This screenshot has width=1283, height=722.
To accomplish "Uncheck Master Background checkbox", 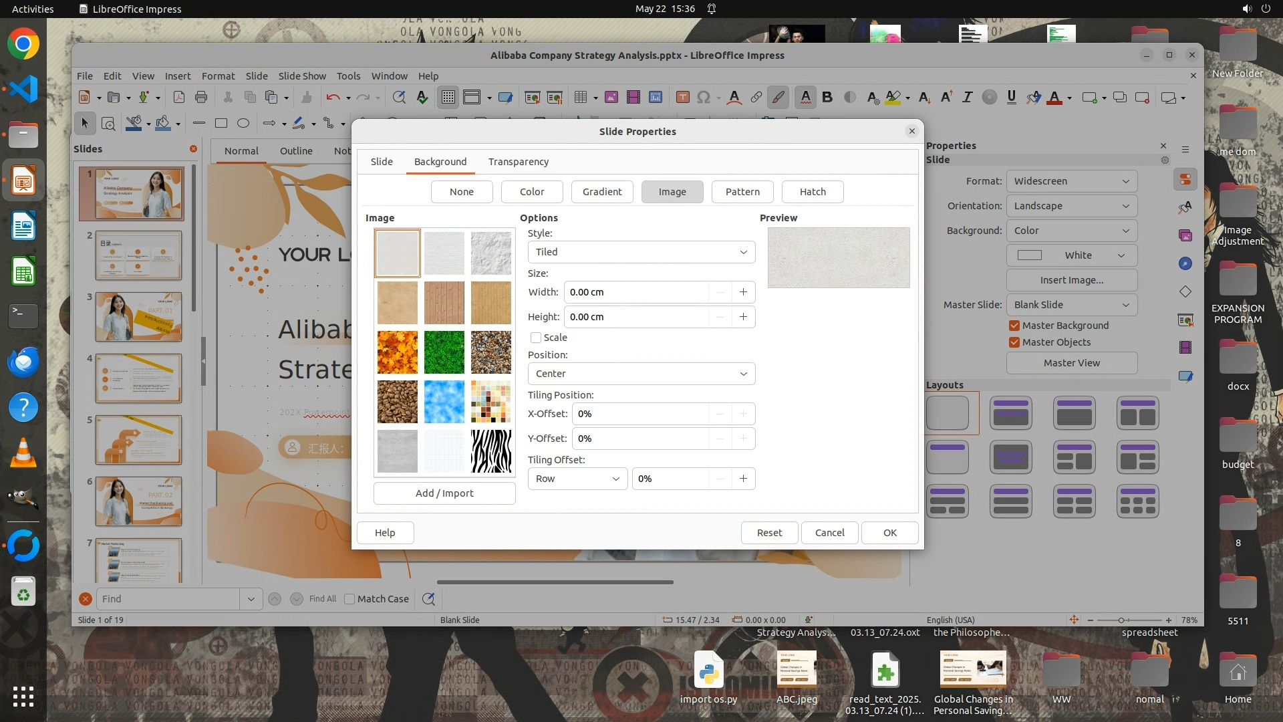I will pos(1014,326).
